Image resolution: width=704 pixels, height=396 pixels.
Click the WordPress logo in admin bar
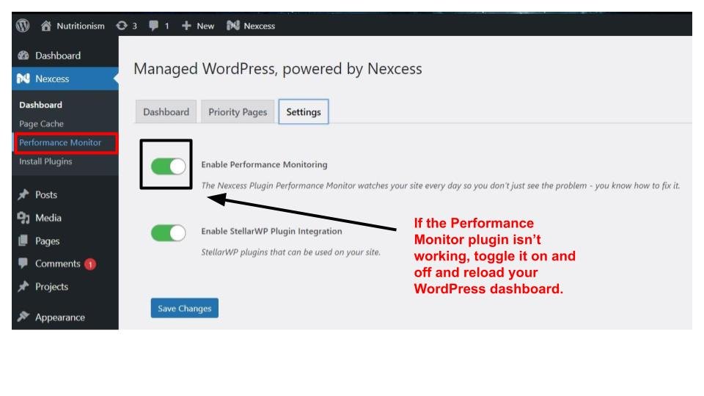click(x=23, y=26)
